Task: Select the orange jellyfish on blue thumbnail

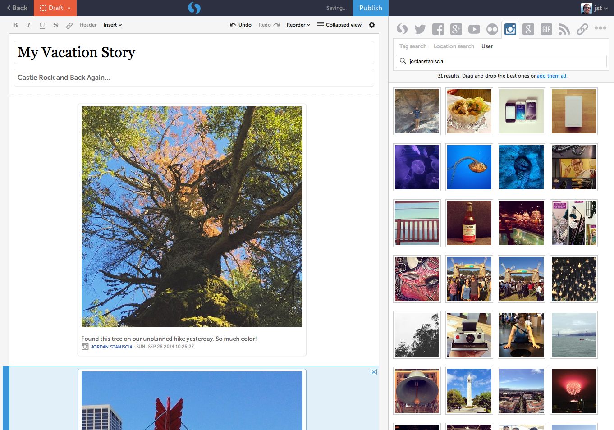Action: pos(469,167)
